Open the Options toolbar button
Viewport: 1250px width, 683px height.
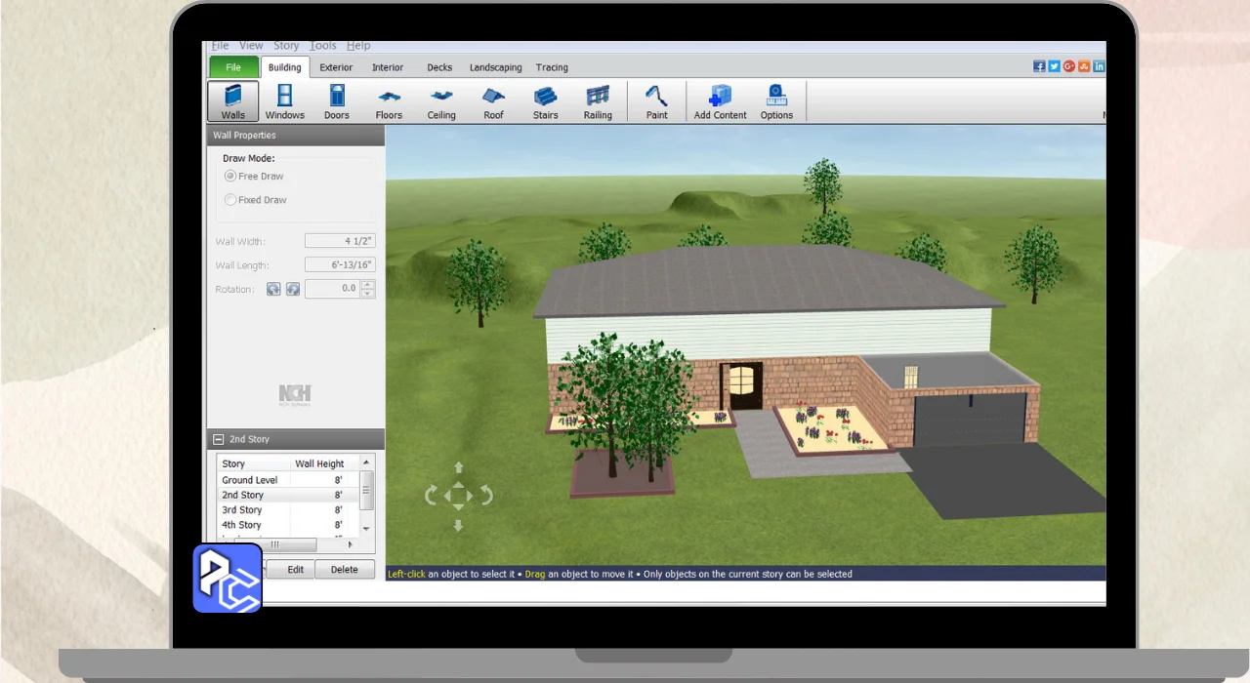(x=776, y=101)
